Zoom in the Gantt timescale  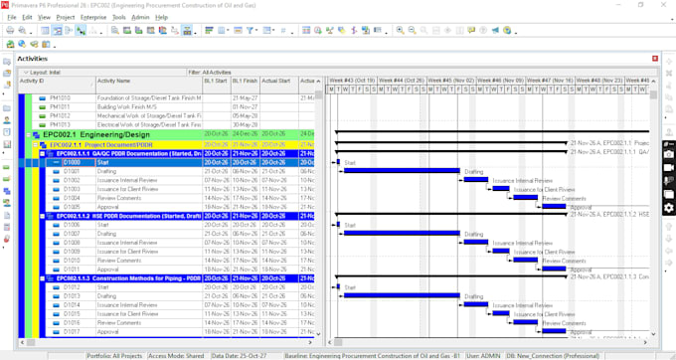tap(400, 30)
